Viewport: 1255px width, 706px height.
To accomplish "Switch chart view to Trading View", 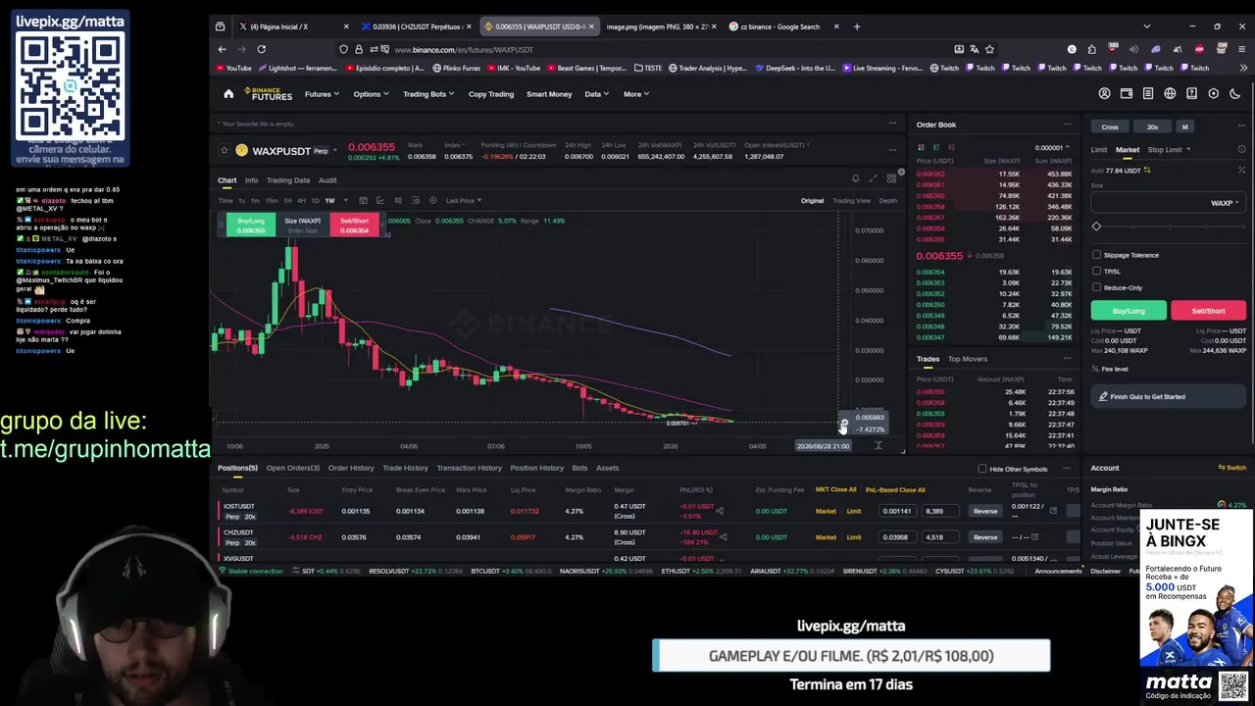I will pyautogui.click(x=851, y=201).
